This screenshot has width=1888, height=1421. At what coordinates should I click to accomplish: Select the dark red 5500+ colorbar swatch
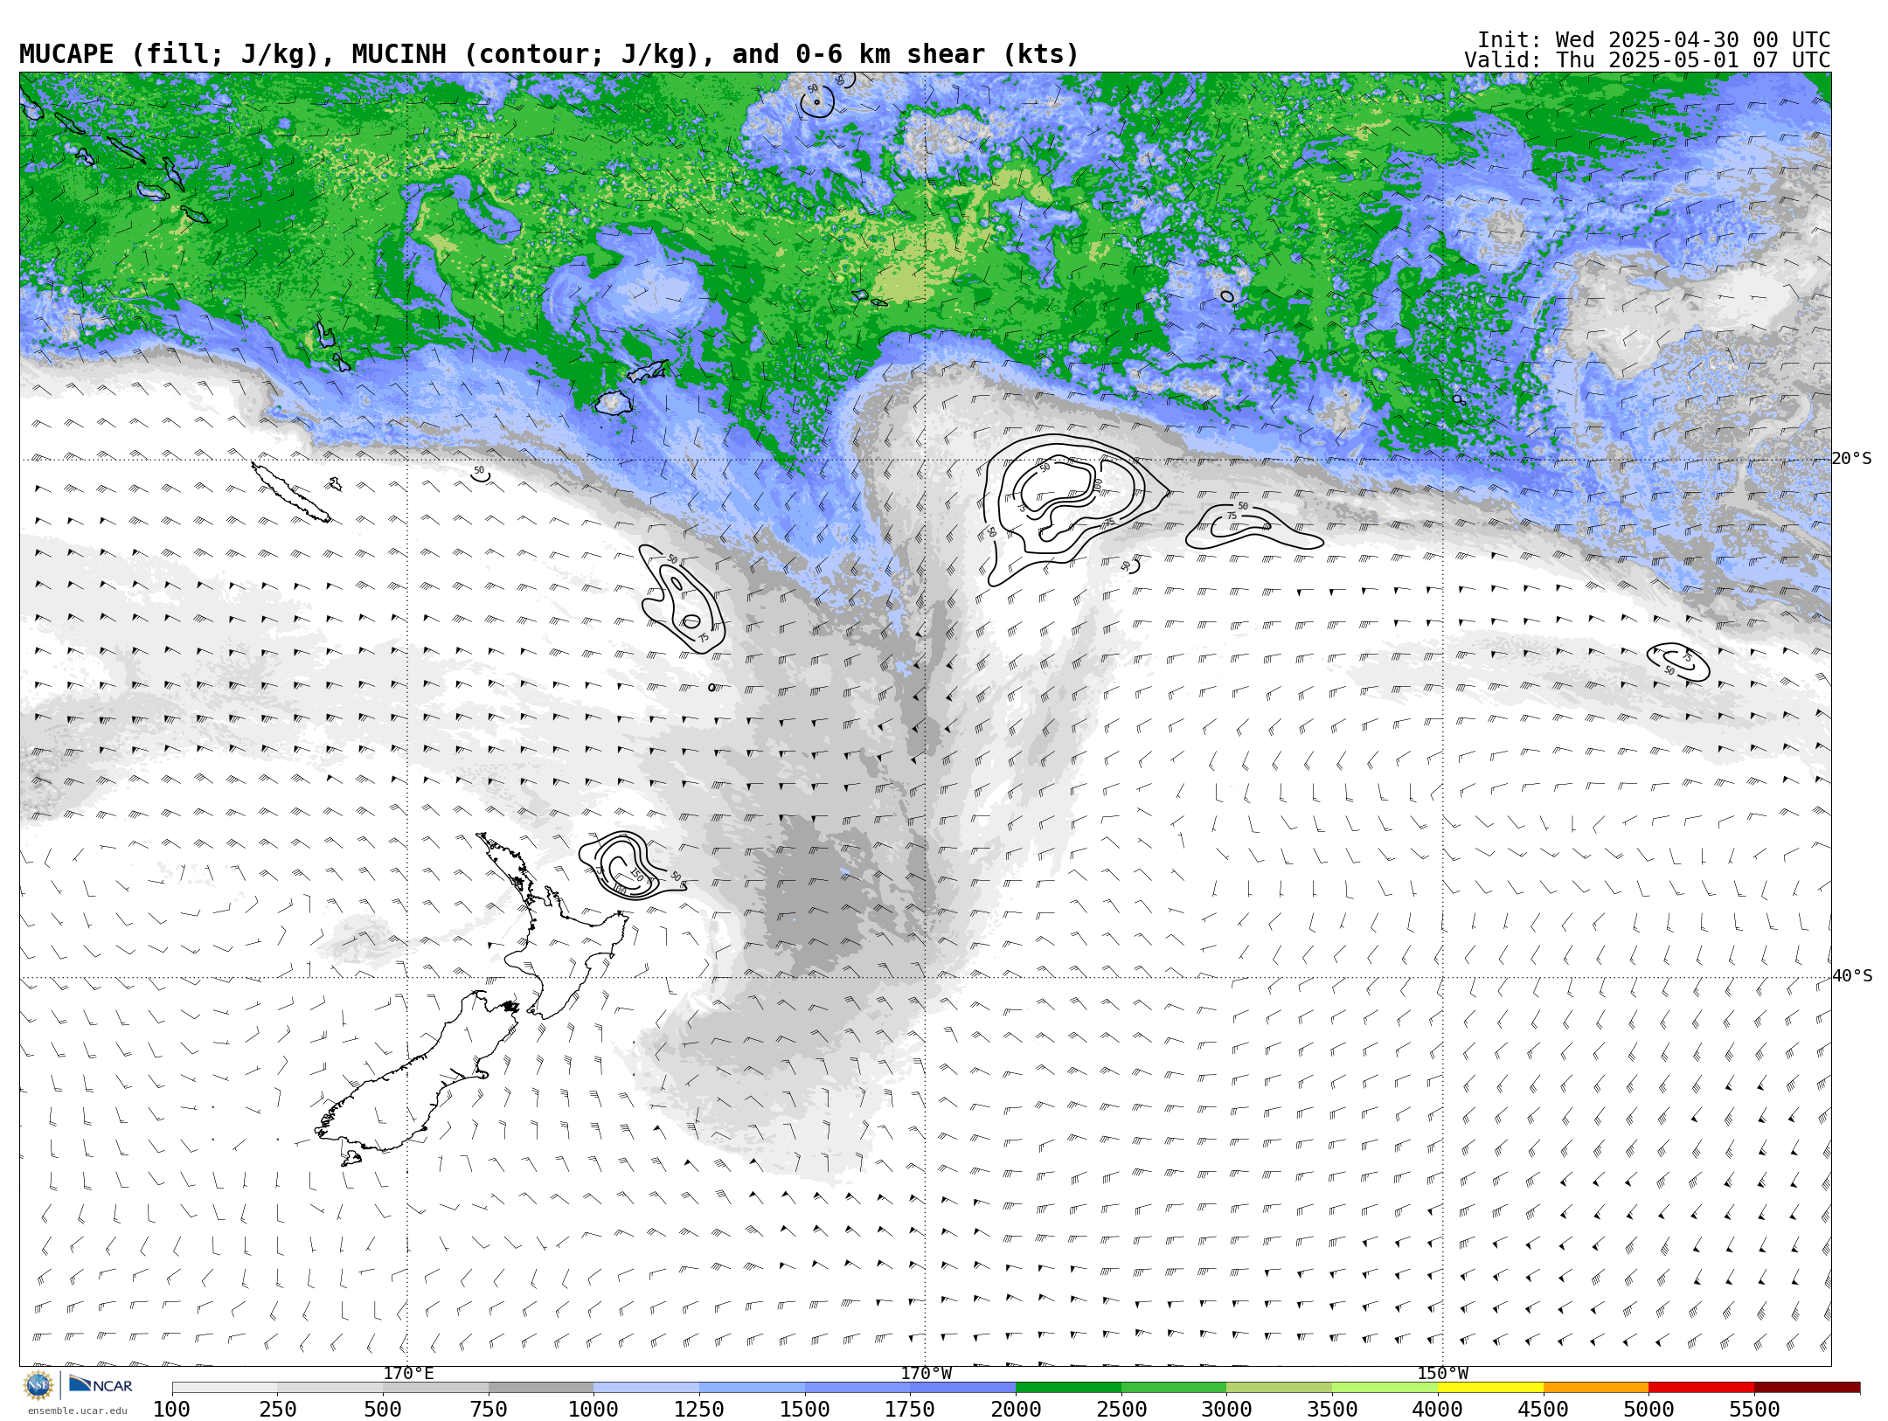tap(1808, 1387)
